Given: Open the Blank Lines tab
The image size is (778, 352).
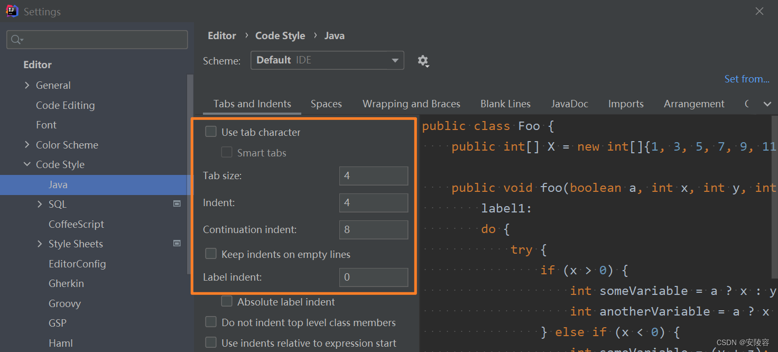Looking at the screenshot, I should 505,104.
